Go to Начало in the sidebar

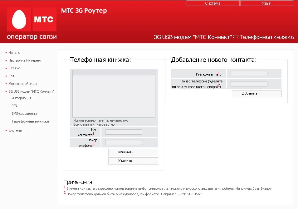(x=14, y=53)
